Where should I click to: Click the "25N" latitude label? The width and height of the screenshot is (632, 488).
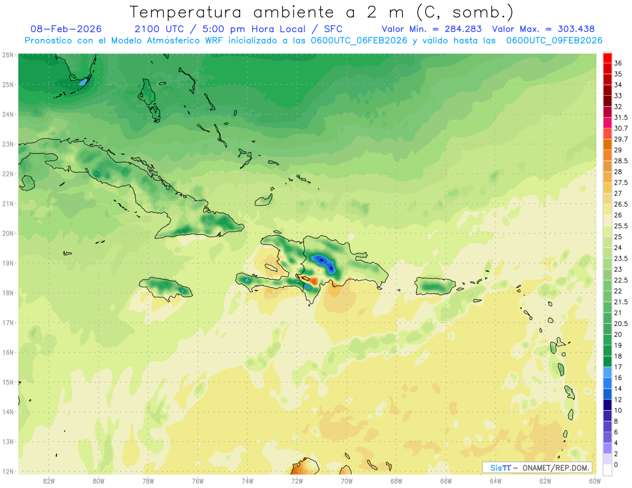pyautogui.click(x=7, y=84)
